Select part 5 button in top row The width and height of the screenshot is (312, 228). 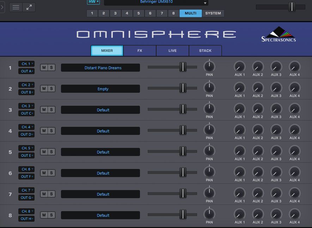(x=139, y=13)
